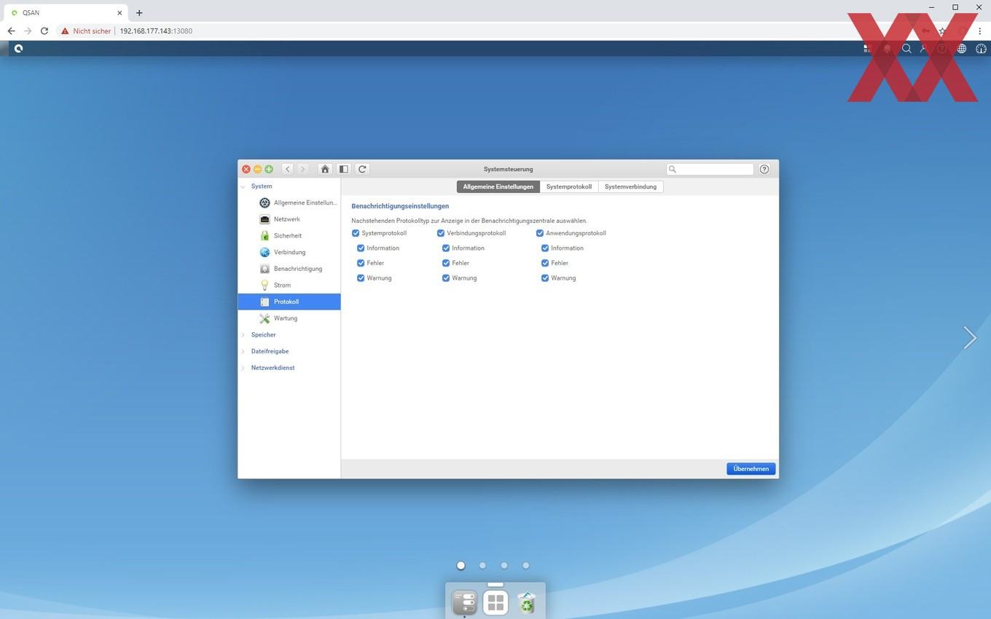Go to Systemsteuerung home view
The width and height of the screenshot is (991, 619).
[325, 169]
